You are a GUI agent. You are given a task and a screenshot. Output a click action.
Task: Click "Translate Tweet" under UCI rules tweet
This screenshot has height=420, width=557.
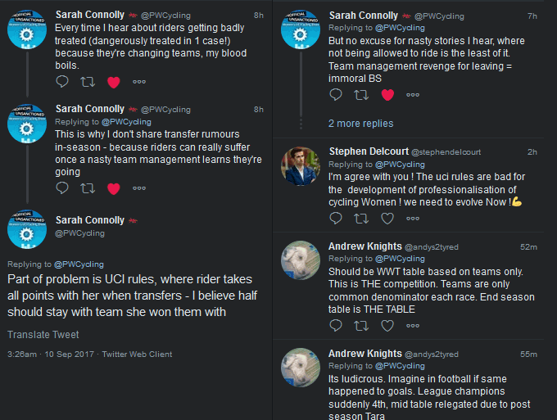click(x=43, y=335)
